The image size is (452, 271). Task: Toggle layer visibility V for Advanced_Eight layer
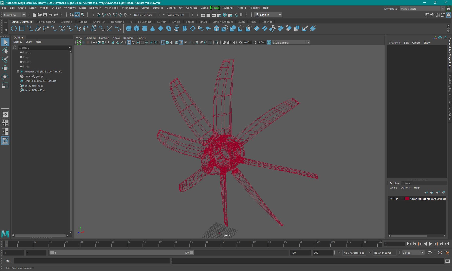[391, 199]
